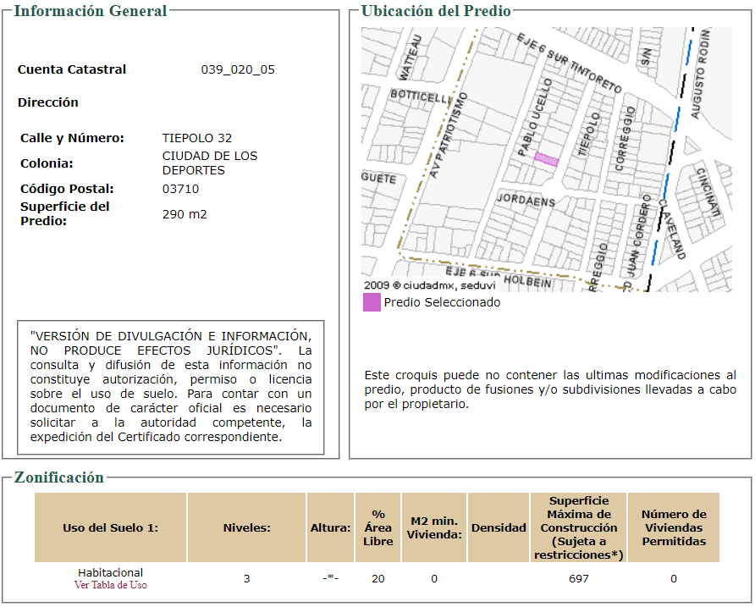Click the Cuenta Catastral label
755x607 pixels.
pyautogui.click(x=72, y=69)
